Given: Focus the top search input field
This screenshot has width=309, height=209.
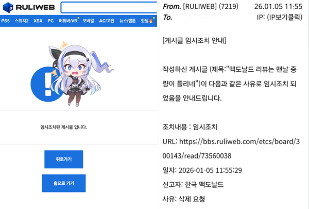Looking at the screenshot, I should coord(109,8).
